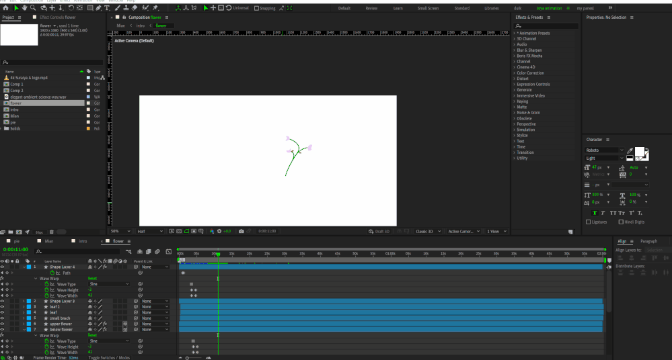Enable the Hindi Digits checkbox
The width and height of the screenshot is (672, 360).
click(621, 222)
